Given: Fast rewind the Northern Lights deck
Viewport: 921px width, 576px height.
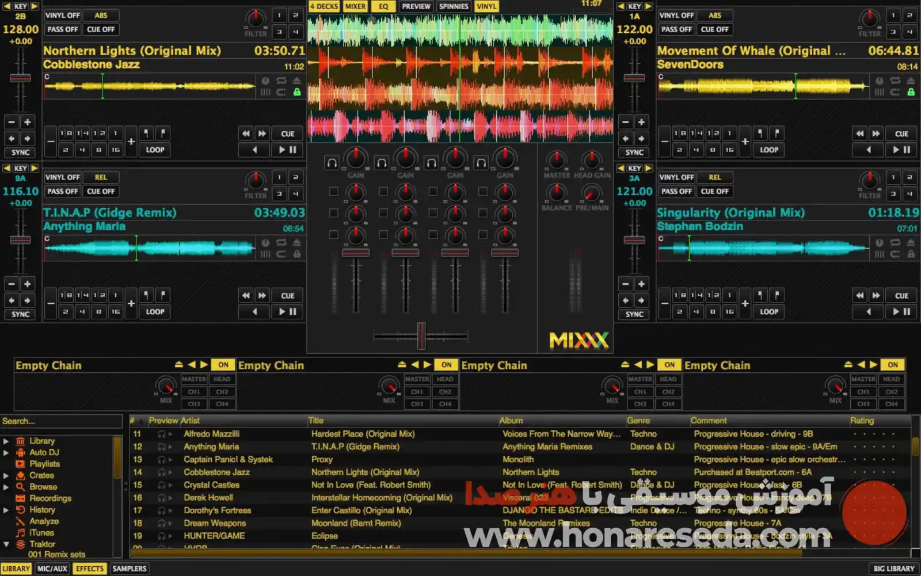Looking at the screenshot, I should tap(246, 133).
